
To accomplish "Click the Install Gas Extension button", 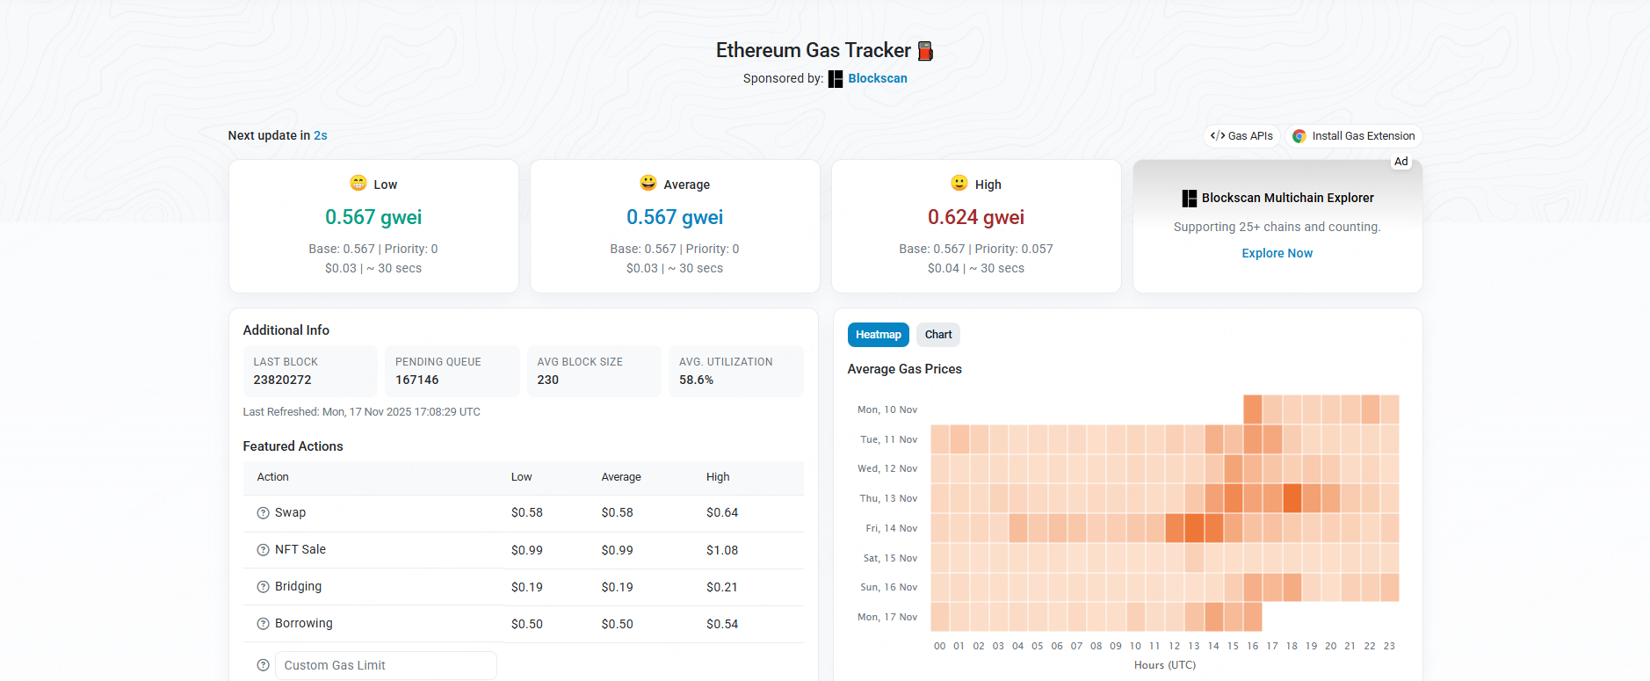I will coord(1353,136).
